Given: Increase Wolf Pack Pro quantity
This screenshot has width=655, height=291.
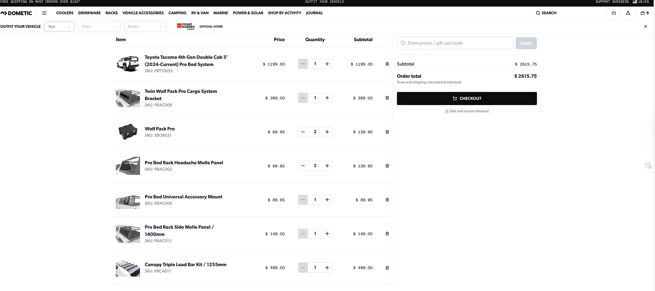Looking at the screenshot, I should click(327, 132).
